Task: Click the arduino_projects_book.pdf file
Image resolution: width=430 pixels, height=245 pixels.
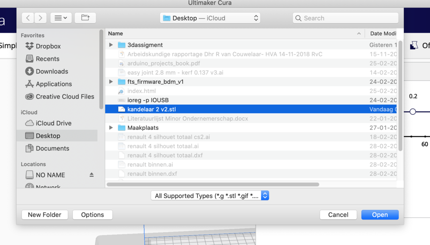Action: pos(251,63)
